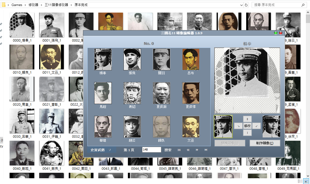This screenshot has width=310, height=184.
Task: Click the double-bar button above 修改
Action: (x=247, y=119)
